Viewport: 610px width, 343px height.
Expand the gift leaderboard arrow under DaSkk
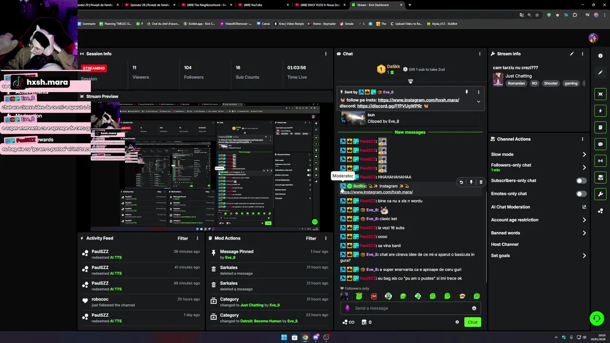tap(410, 81)
